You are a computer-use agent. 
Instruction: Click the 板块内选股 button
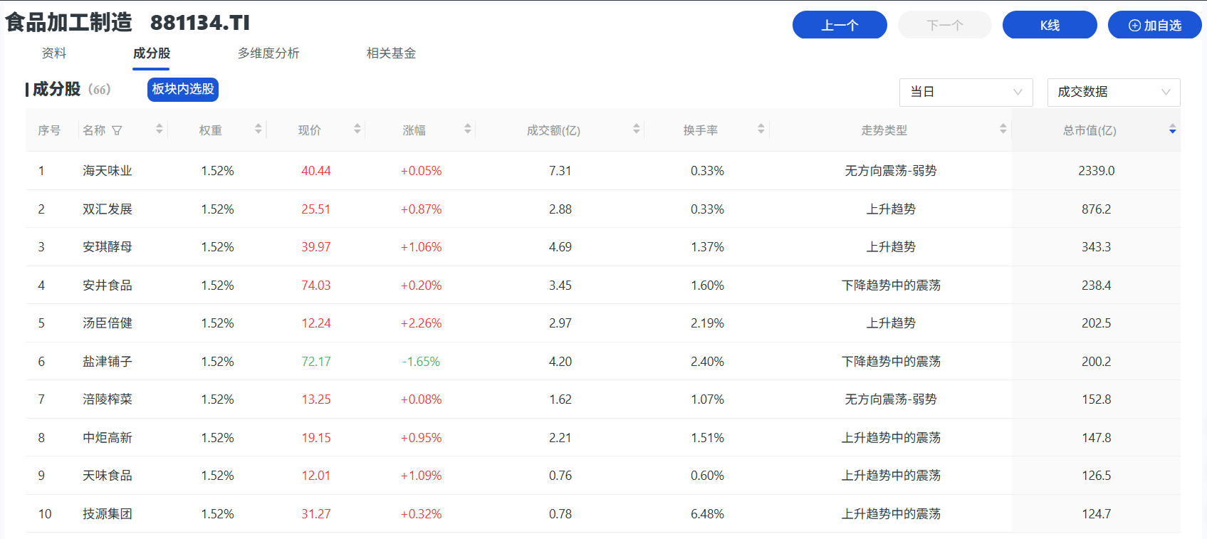coord(183,89)
